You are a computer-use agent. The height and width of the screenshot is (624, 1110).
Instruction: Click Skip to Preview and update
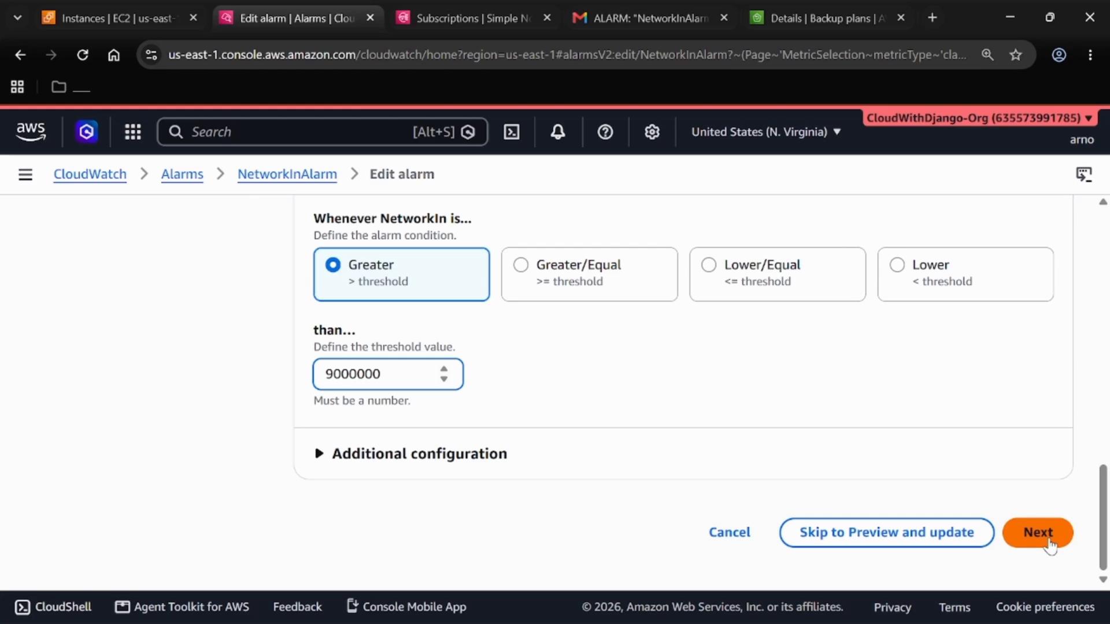pyautogui.click(x=886, y=532)
